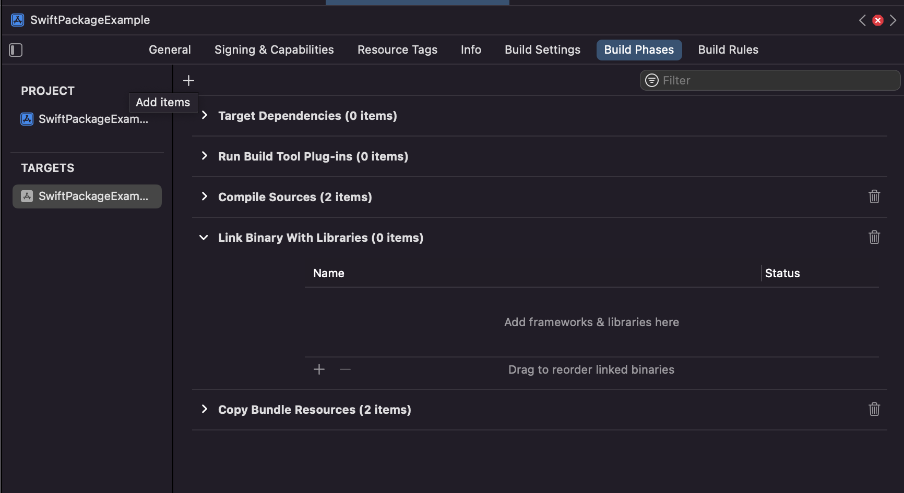Click 'Link Binary With Libraries (0 items)' title
This screenshot has width=904, height=493.
pyautogui.click(x=320, y=238)
